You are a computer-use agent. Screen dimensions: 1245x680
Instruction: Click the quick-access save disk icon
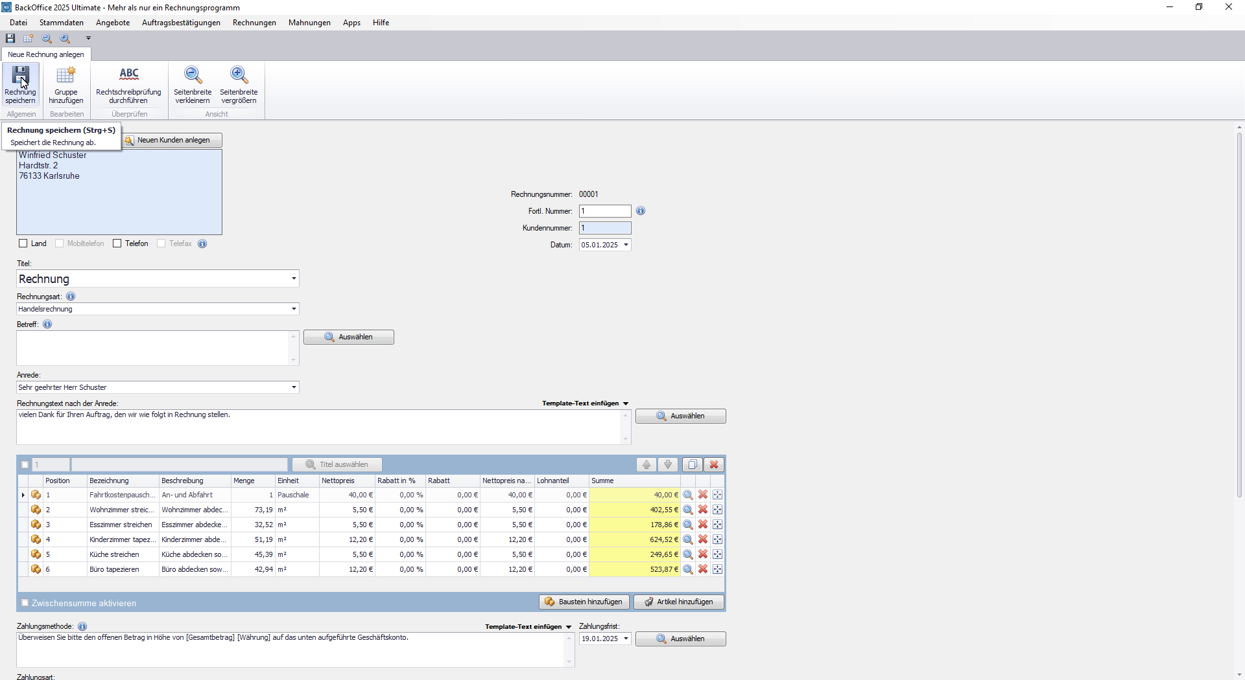point(10,38)
